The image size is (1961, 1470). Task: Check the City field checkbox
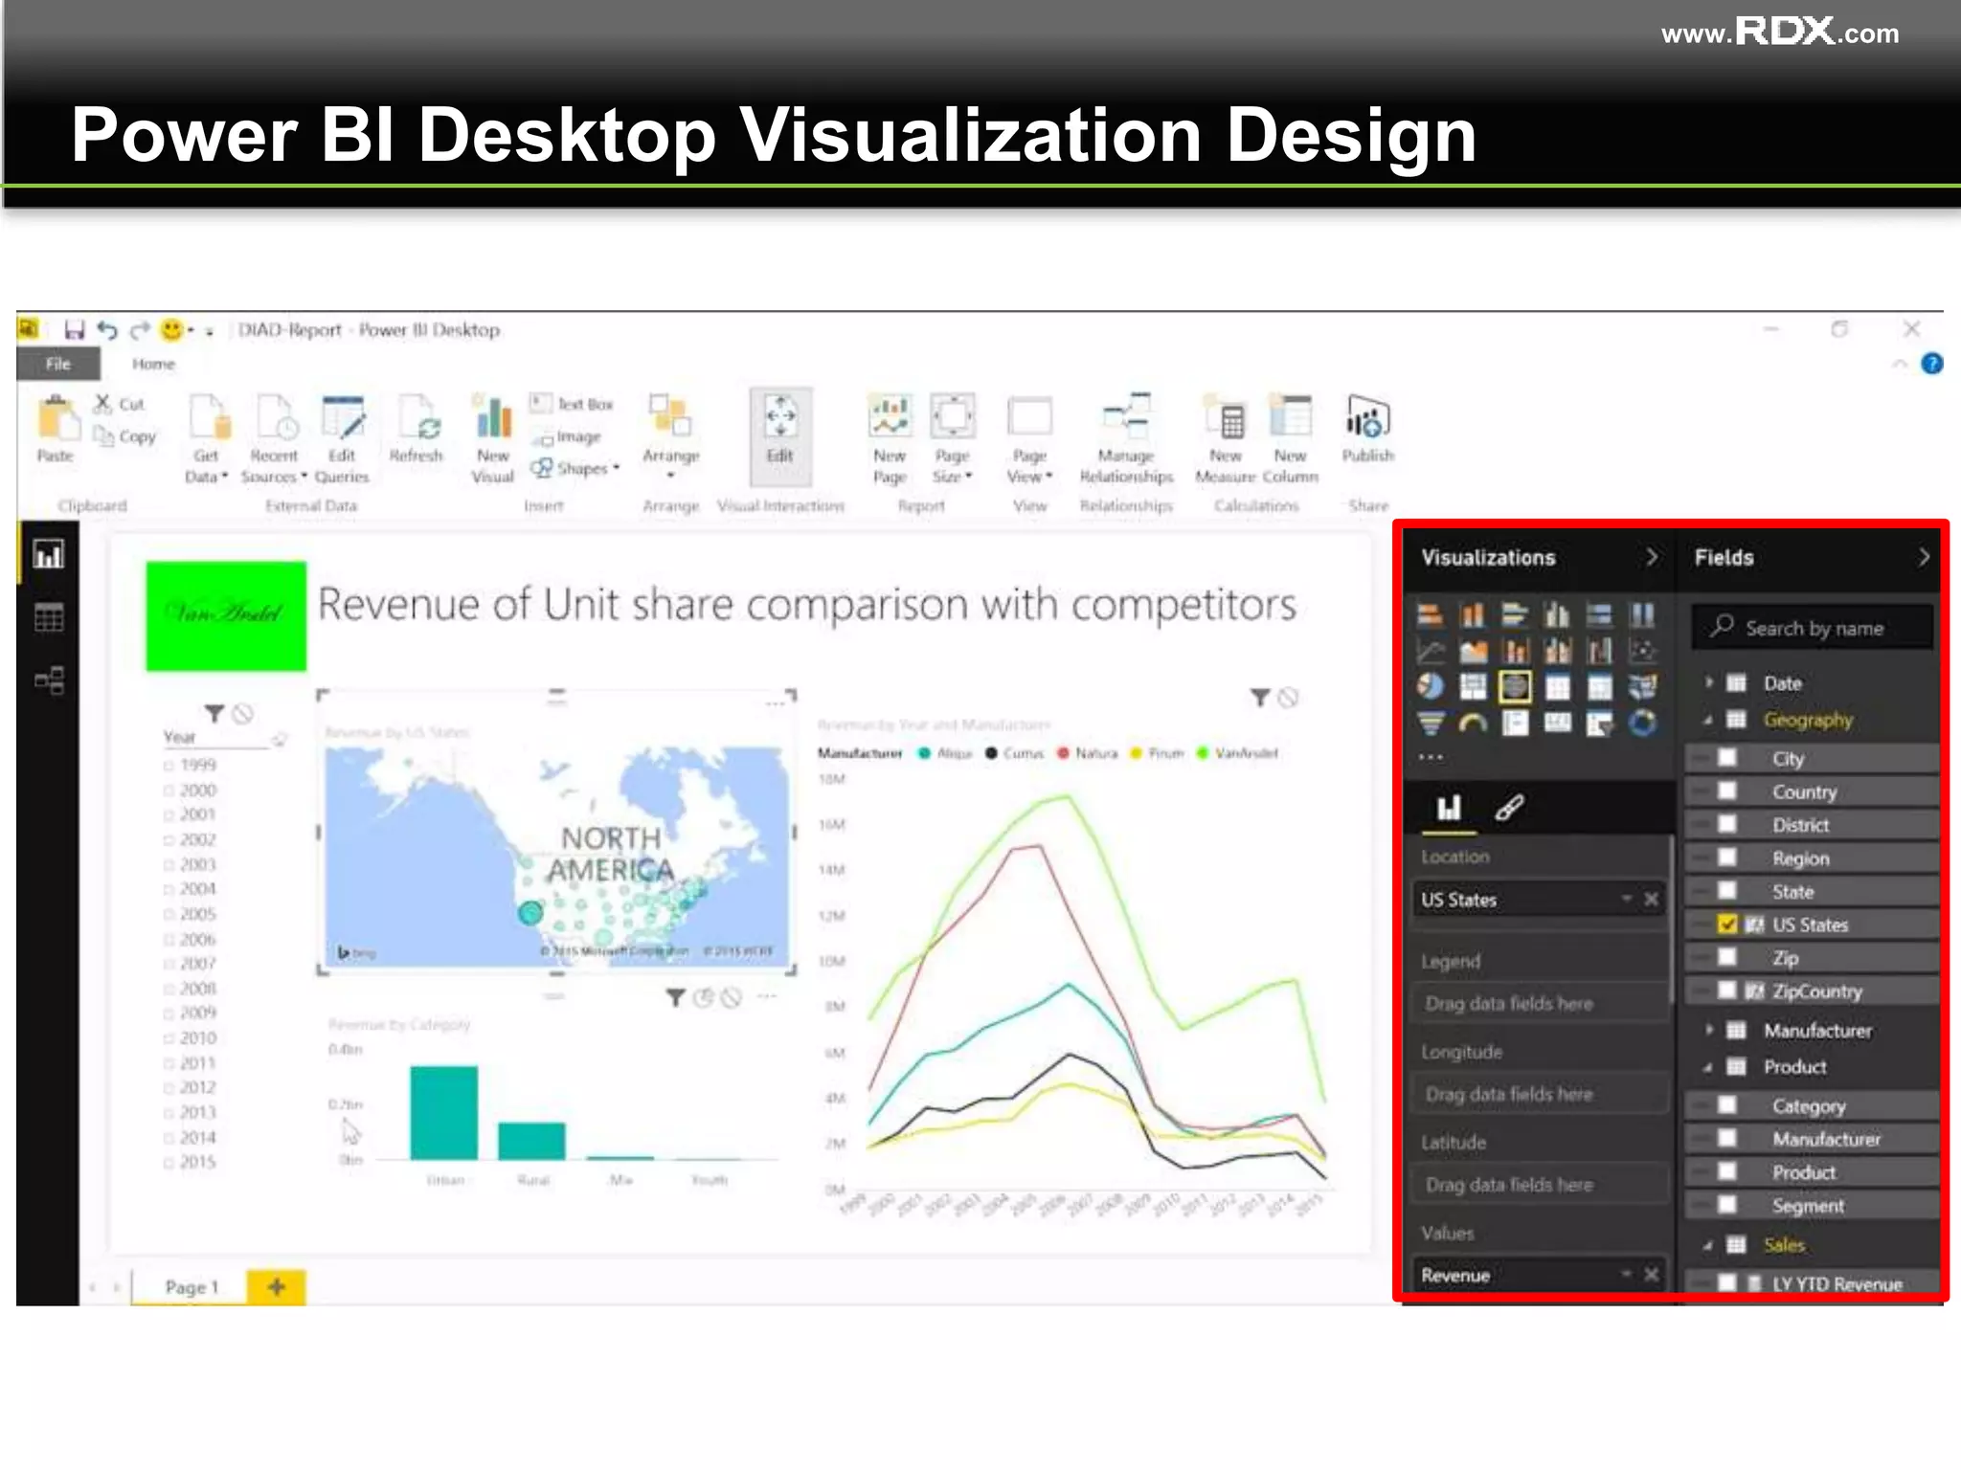[x=1727, y=758]
